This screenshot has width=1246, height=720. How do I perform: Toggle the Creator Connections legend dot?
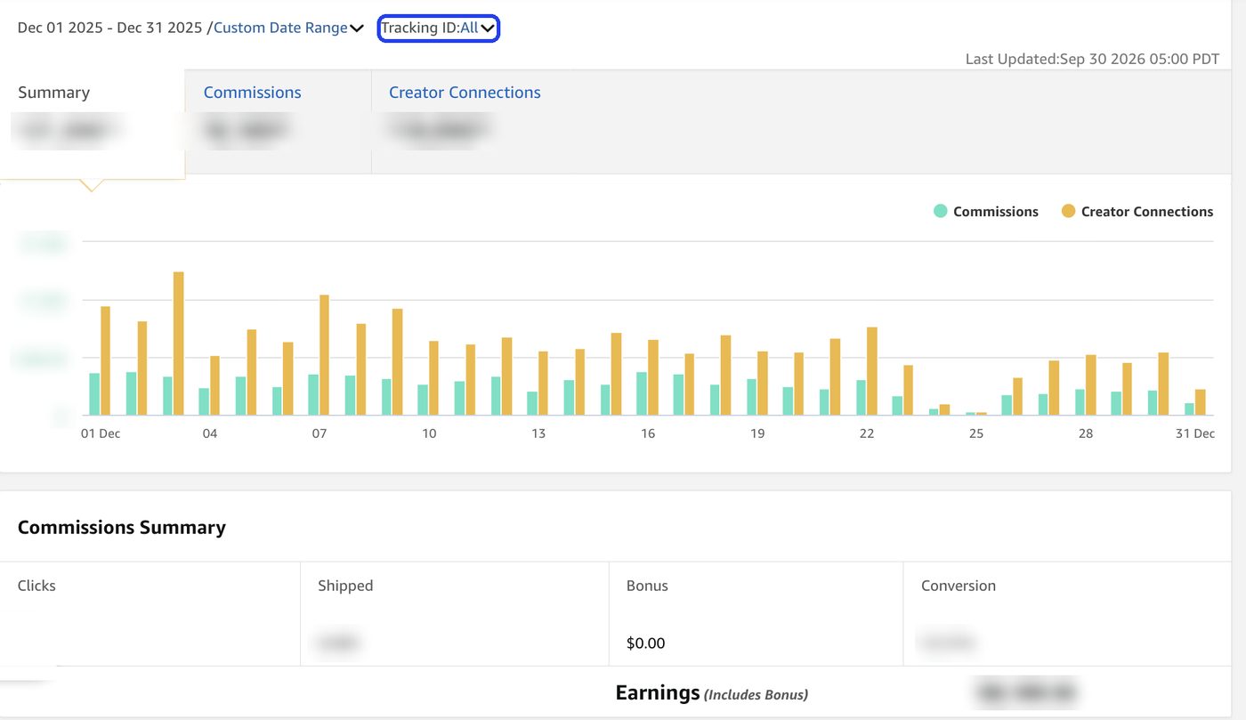[1068, 211]
